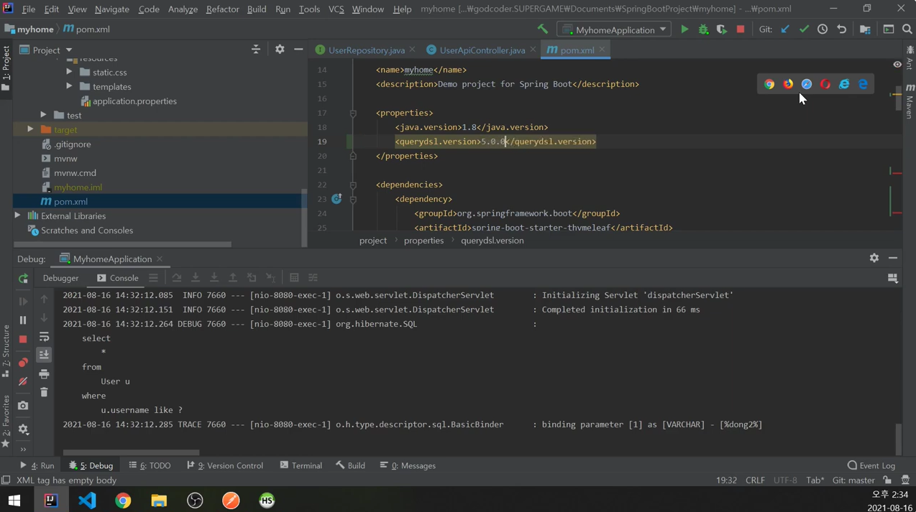Open the Refactor menu

coord(222,9)
